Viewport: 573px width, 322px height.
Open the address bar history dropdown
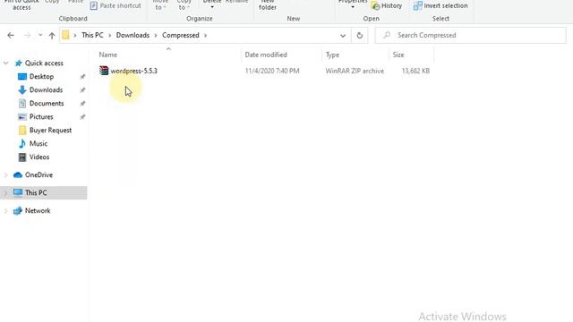tap(343, 36)
